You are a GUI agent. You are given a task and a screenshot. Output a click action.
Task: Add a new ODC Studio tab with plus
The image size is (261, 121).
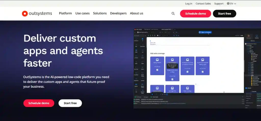tap(175, 29)
